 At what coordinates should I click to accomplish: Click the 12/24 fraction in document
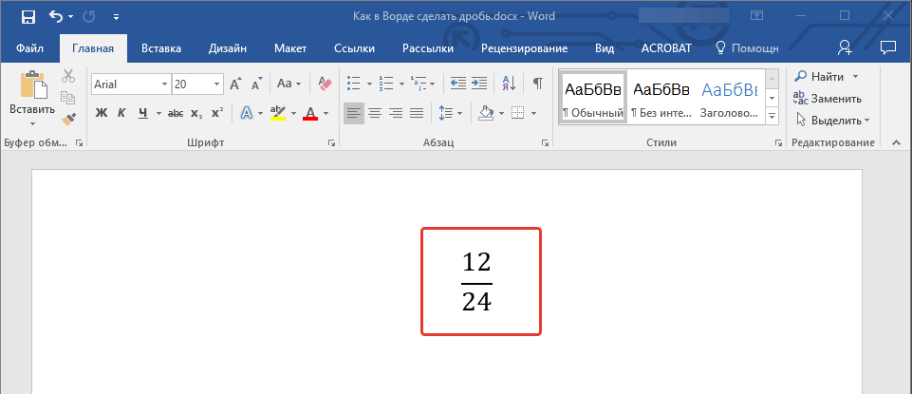(x=476, y=281)
